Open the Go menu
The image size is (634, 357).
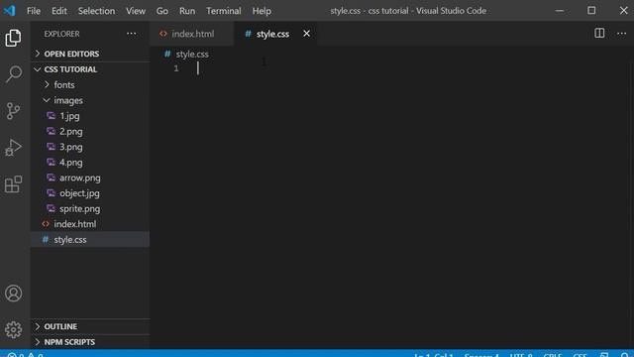162,11
